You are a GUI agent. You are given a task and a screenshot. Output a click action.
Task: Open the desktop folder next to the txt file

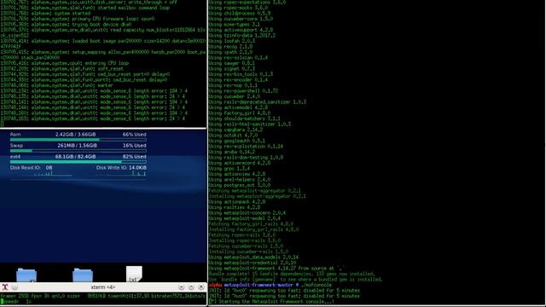point(83,275)
